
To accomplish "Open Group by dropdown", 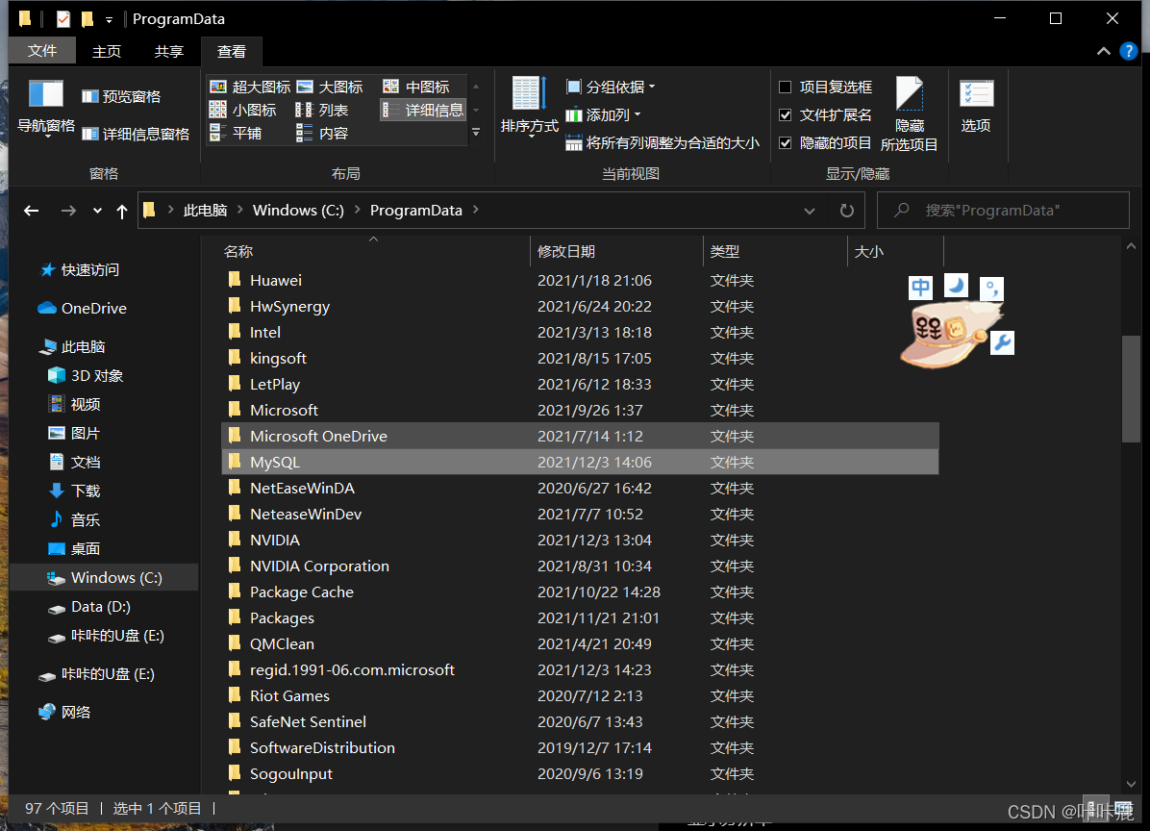I will tap(611, 87).
